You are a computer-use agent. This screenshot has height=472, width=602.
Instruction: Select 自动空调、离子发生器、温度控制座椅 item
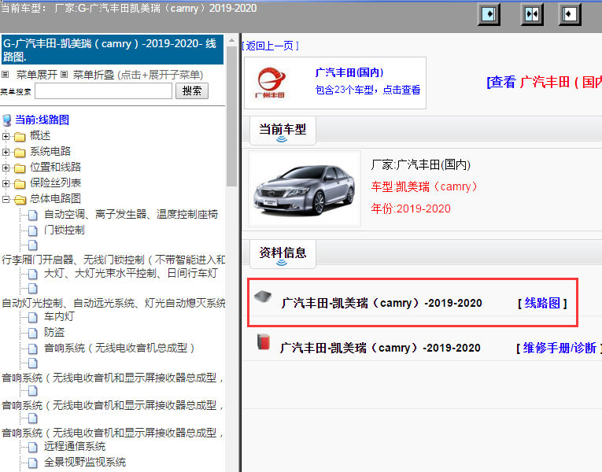pos(131,215)
